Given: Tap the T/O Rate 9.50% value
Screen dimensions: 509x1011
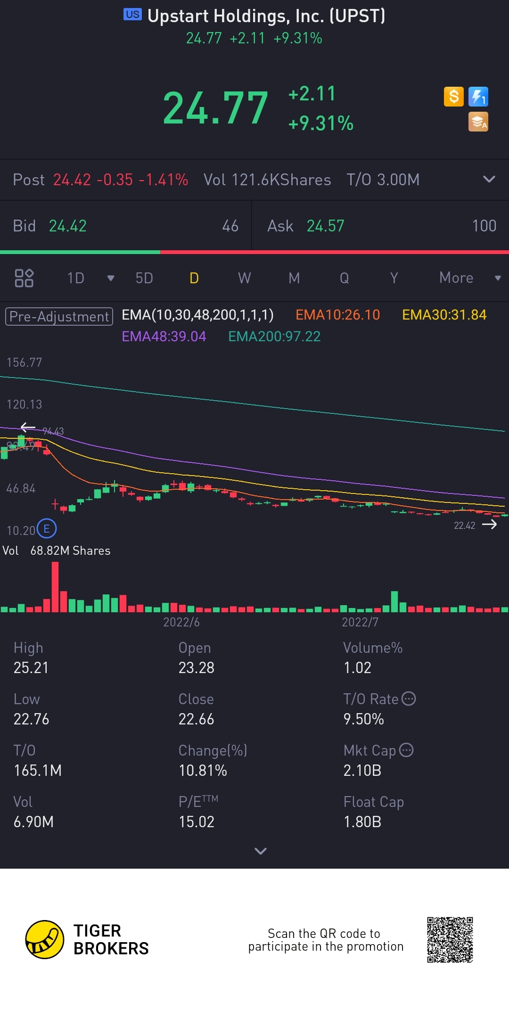Looking at the screenshot, I should coord(364,719).
